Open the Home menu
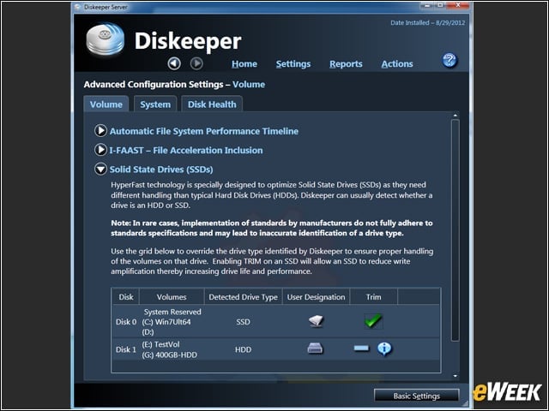This screenshot has height=411, width=549. (x=244, y=64)
